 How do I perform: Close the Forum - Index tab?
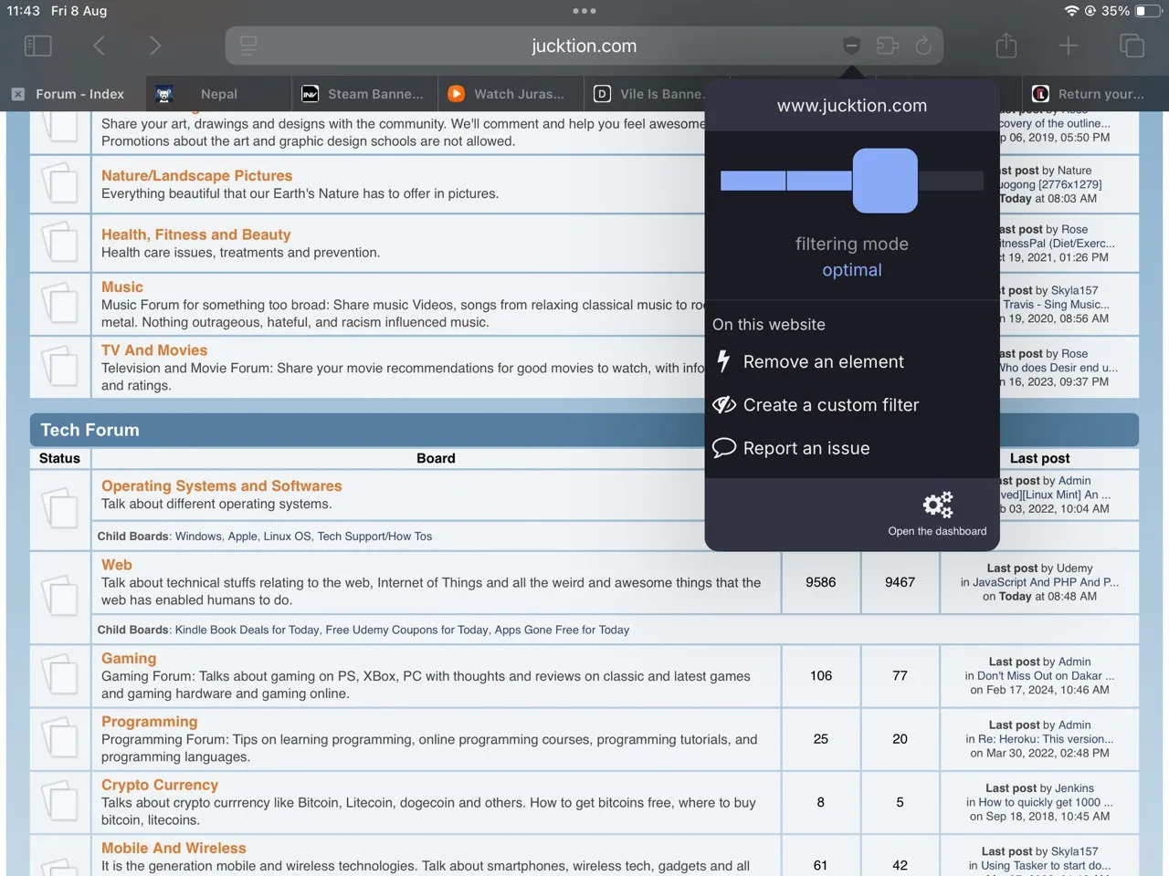pyautogui.click(x=18, y=94)
